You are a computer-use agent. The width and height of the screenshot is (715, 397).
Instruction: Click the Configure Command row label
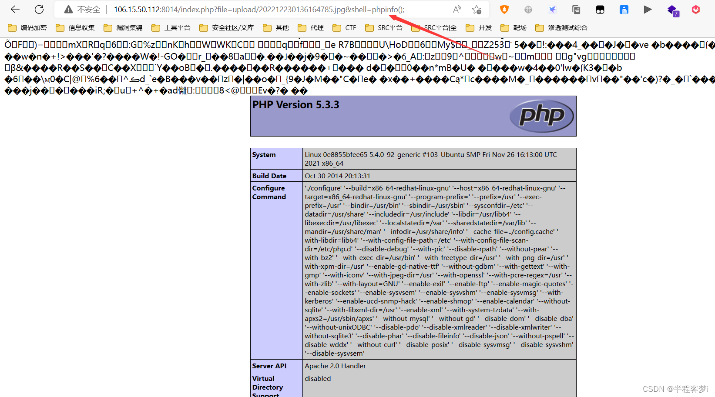pyautogui.click(x=269, y=193)
